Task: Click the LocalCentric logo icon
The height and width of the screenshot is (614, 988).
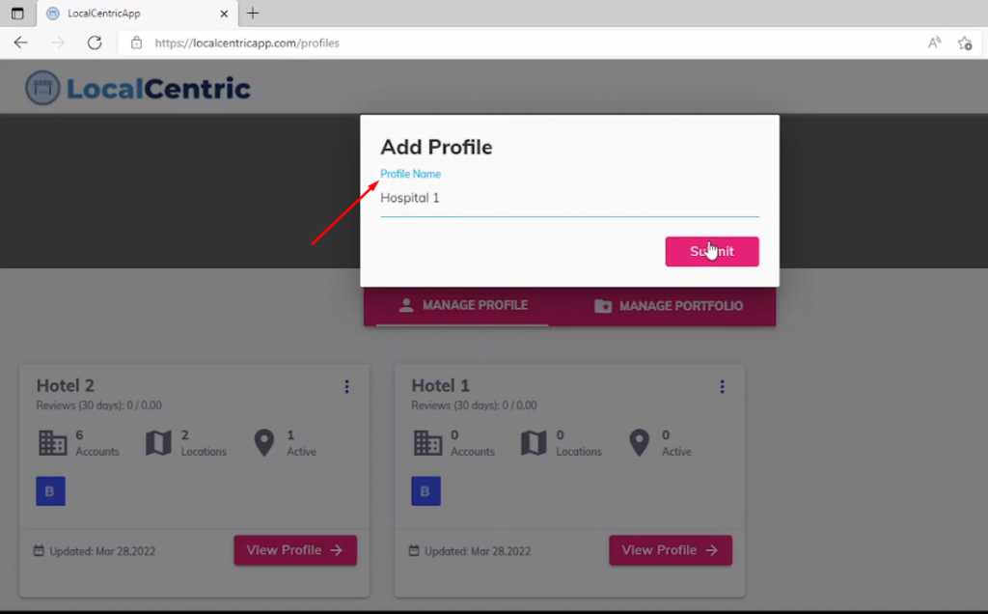Action: (x=42, y=88)
